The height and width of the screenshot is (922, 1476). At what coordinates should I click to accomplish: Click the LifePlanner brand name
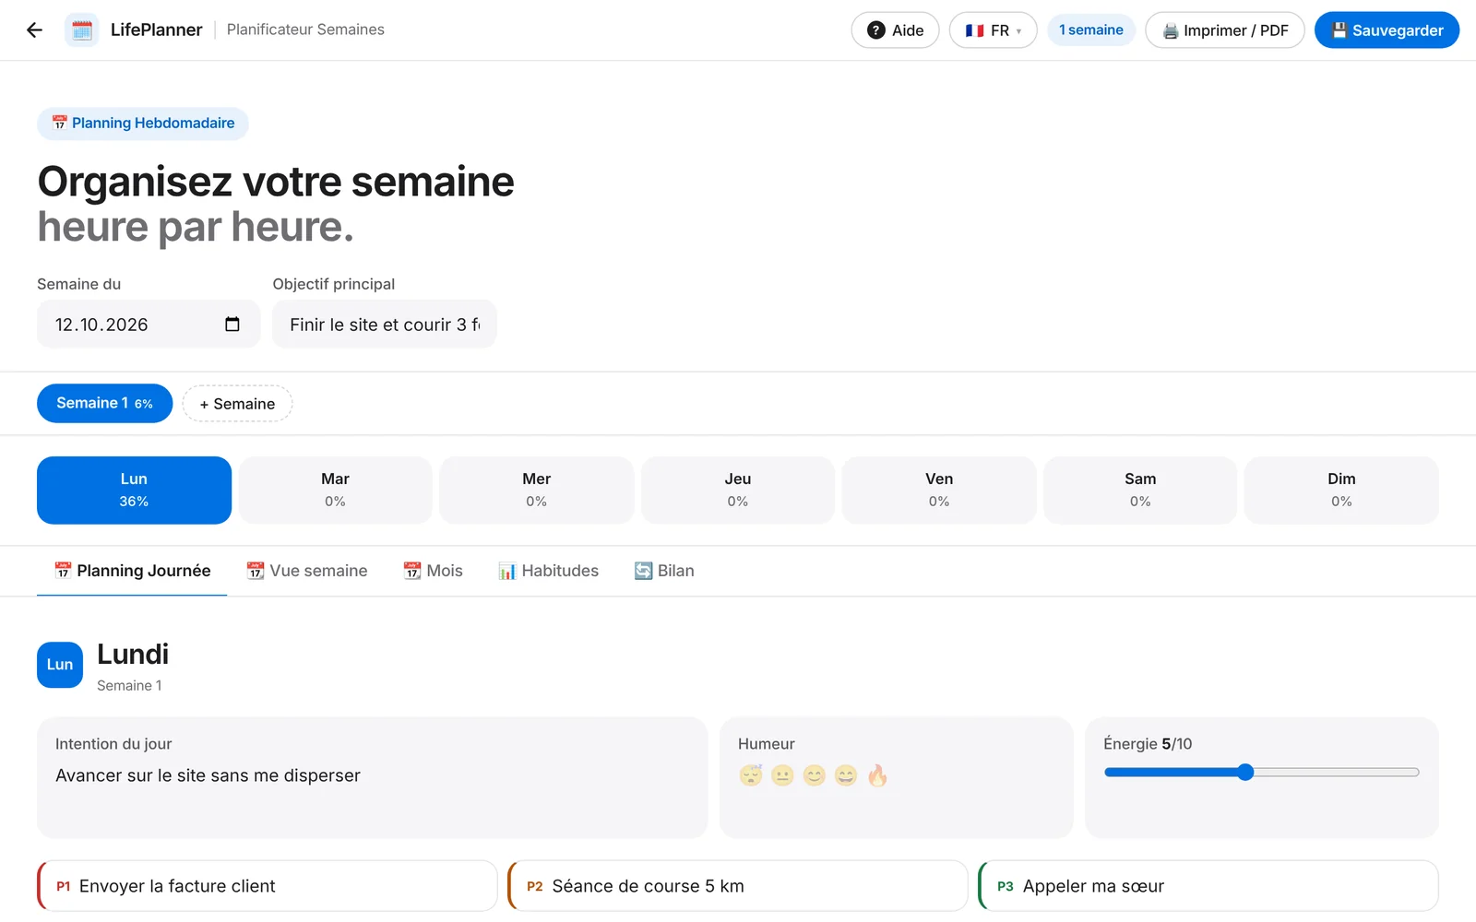coord(156,30)
